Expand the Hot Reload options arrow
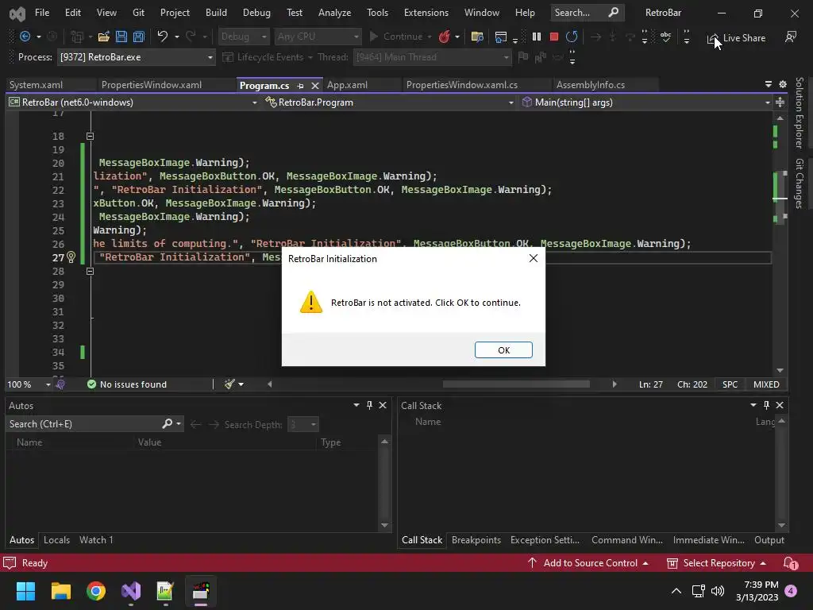The height and width of the screenshot is (610, 813). (x=457, y=37)
